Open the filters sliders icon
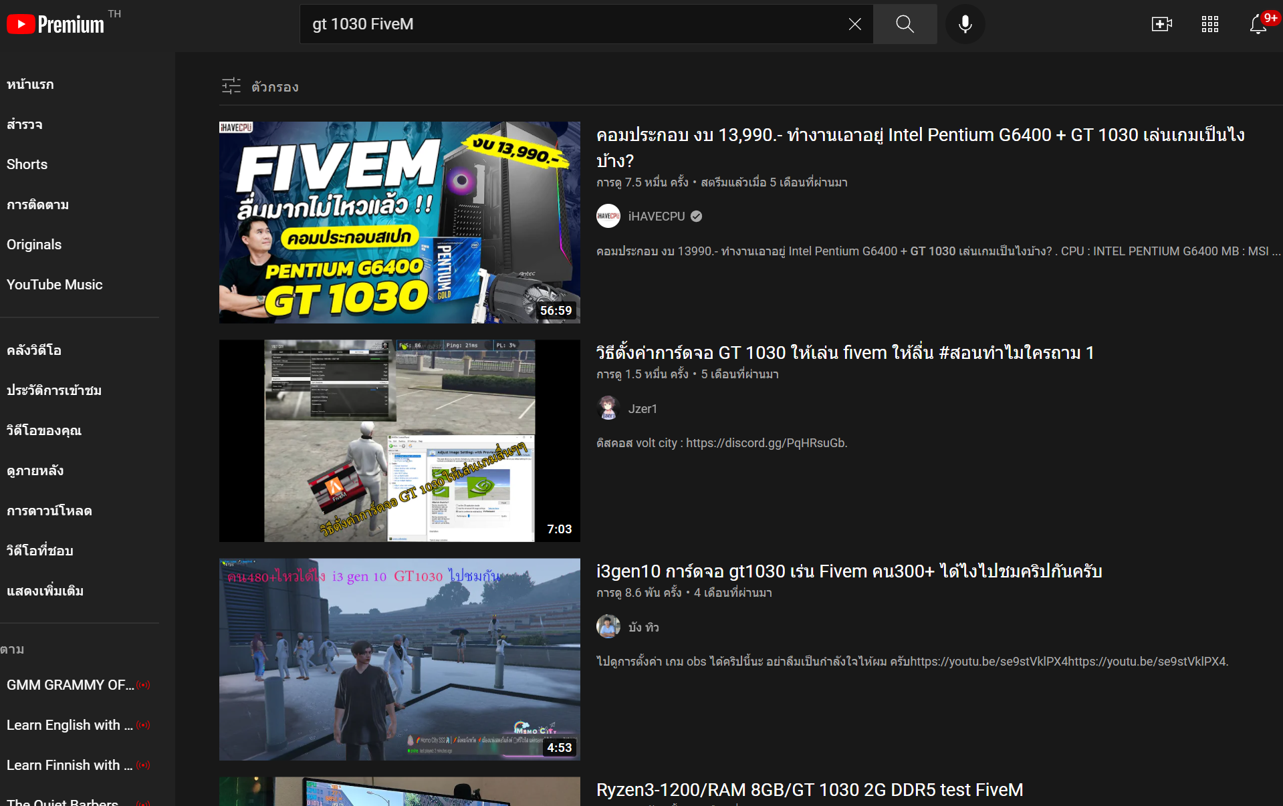The image size is (1283, 806). coord(231,86)
